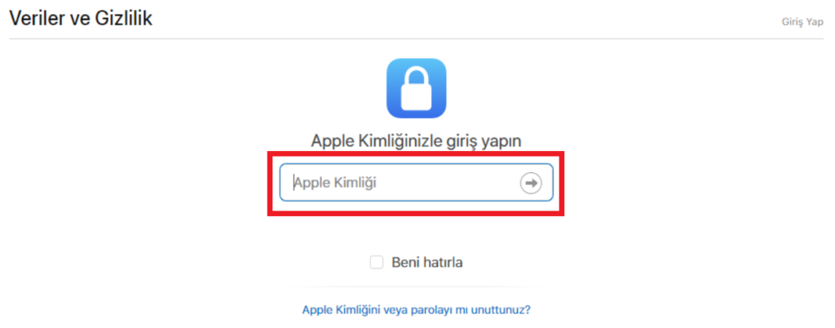Open Apple Kimliğini veya parolayı mı unuttunuz link
Screen dimensions: 835x328
[x=416, y=309]
